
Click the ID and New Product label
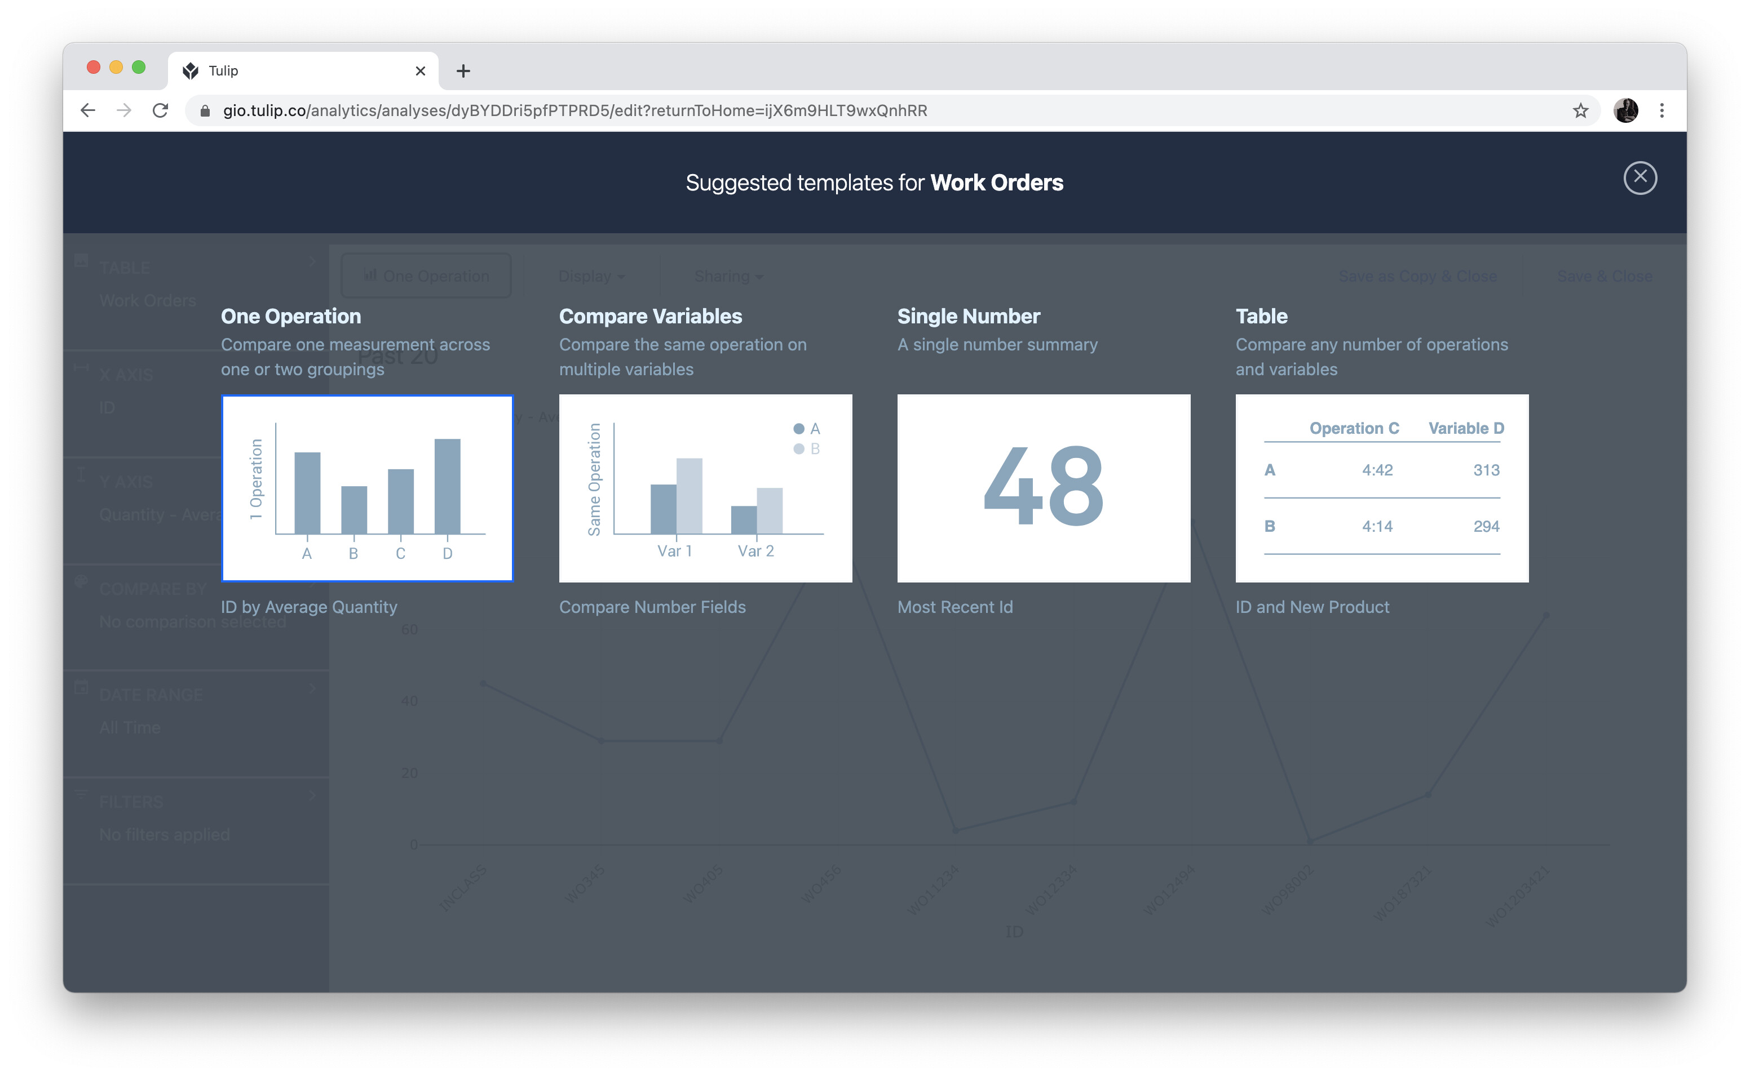tap(1312, 607)
